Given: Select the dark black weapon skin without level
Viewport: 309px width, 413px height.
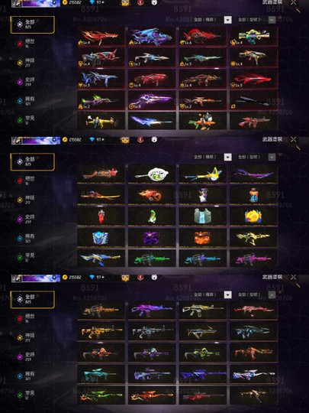Looking at the screenshot, I should click(x=253, y=100).
